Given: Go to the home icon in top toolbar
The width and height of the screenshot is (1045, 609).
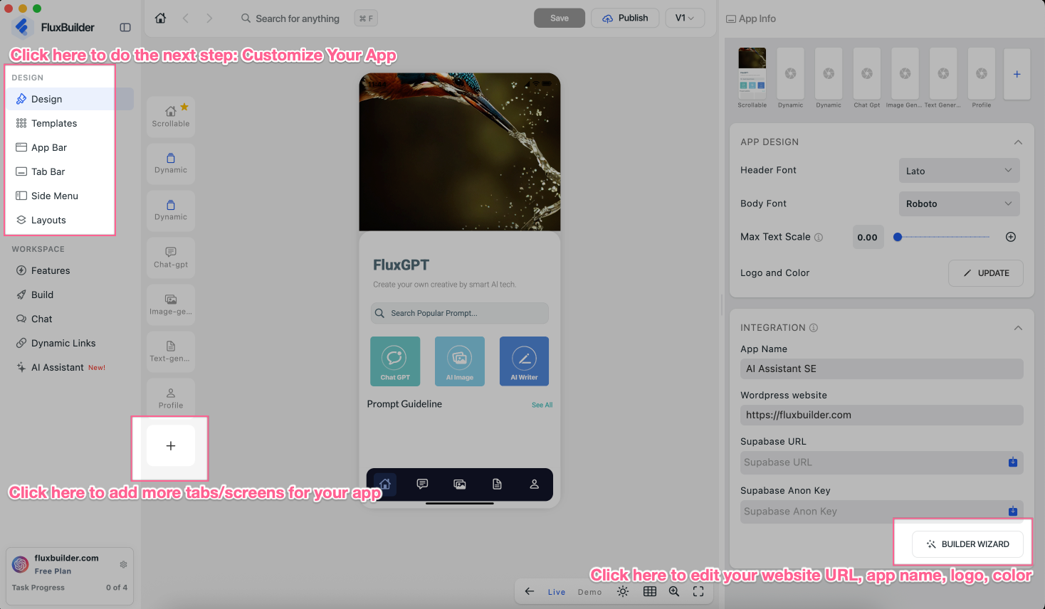Looking at the screenshot, I should click(161, 18).
